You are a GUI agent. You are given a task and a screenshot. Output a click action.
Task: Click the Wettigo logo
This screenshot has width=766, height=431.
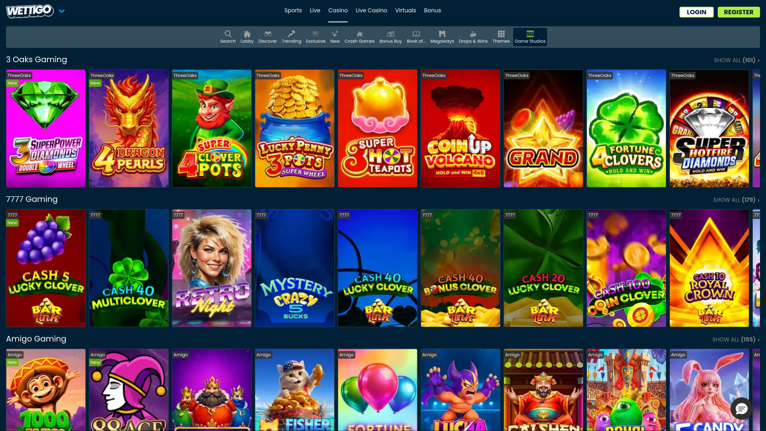point(30,11)
